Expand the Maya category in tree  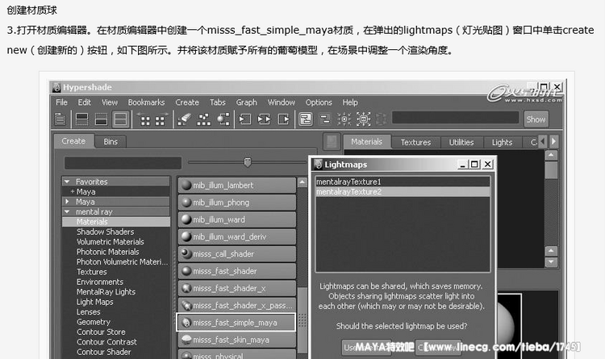coord(67,202)
